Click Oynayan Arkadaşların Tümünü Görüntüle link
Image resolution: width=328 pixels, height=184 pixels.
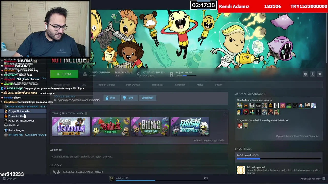(x=297, y=136)
